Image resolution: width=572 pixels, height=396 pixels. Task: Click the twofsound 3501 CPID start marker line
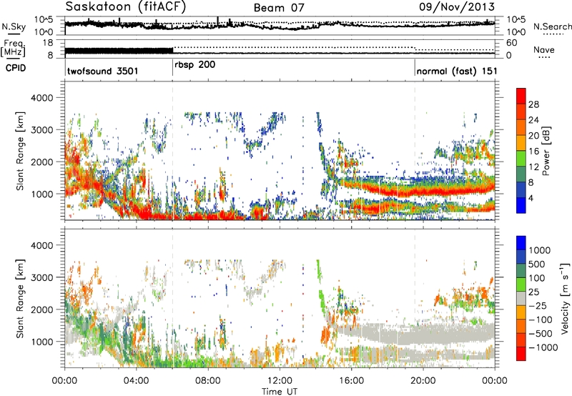coord(65,68)
